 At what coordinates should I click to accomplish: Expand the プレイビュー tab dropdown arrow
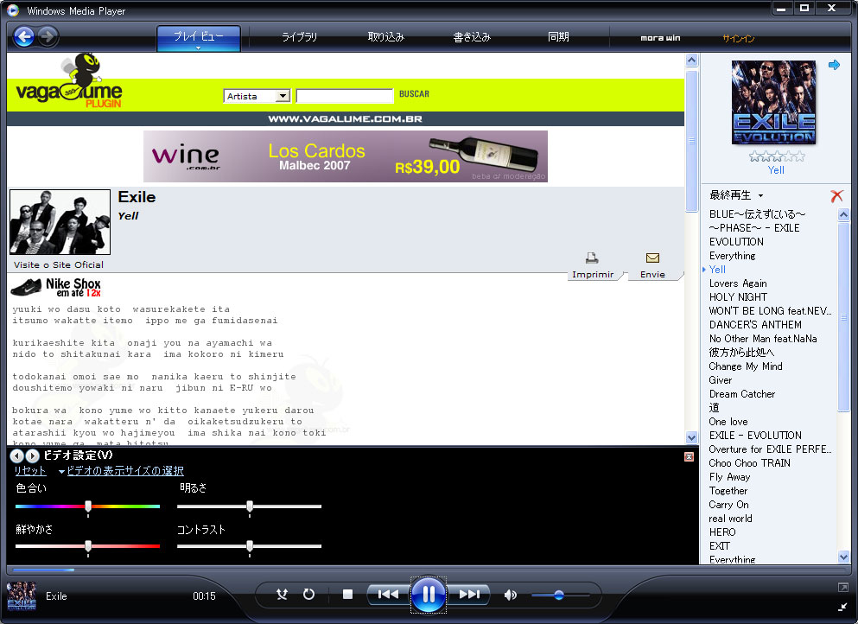coord(199,48)
